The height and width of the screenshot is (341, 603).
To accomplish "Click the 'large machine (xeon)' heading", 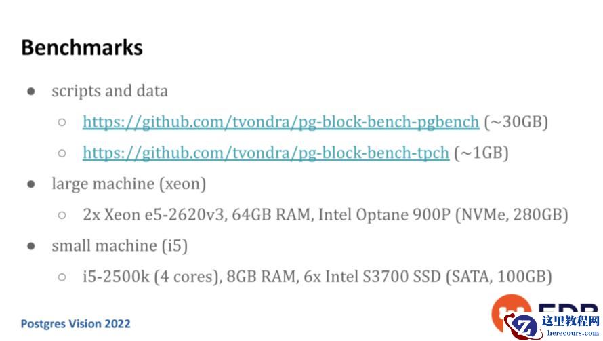I will point(129,184).
